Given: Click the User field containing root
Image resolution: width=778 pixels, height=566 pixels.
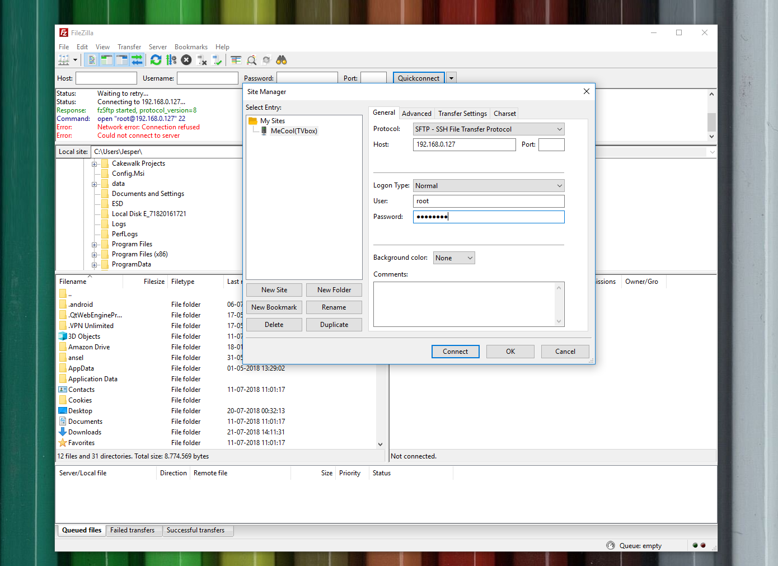Looking at the screenshot, I should coord(489,201).
